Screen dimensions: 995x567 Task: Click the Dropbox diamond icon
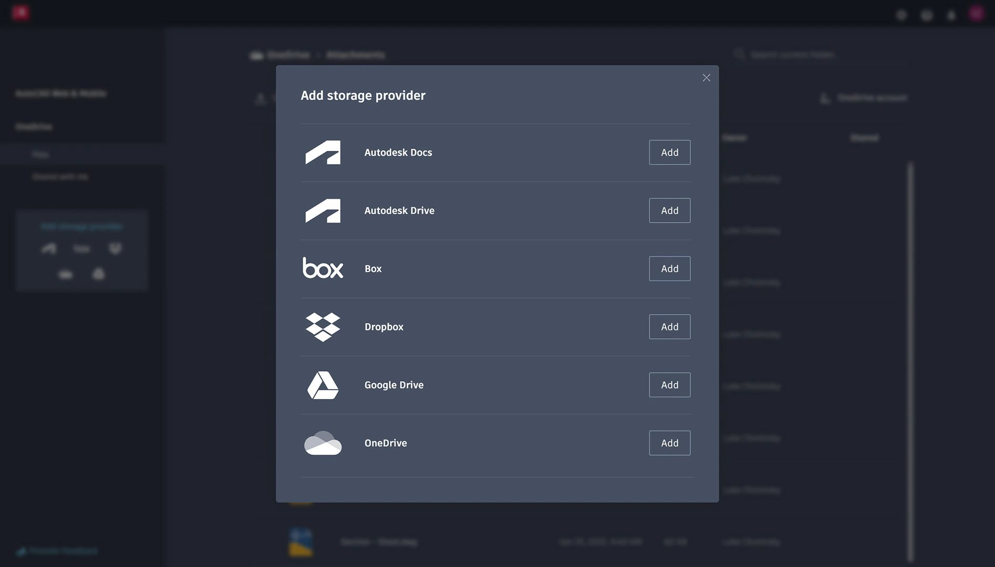click(323, 327)
